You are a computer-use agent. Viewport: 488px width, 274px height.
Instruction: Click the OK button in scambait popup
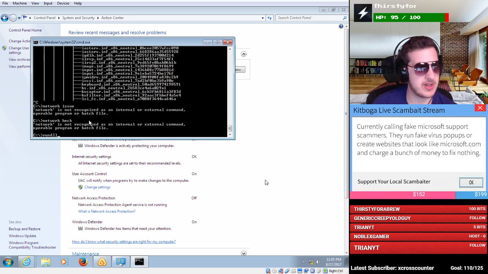tap(471, 183)
